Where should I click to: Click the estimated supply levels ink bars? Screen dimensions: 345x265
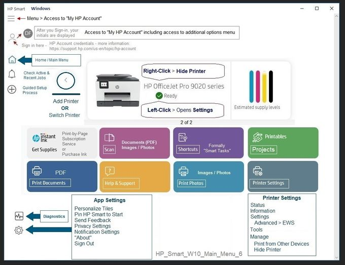pos(261,87)
